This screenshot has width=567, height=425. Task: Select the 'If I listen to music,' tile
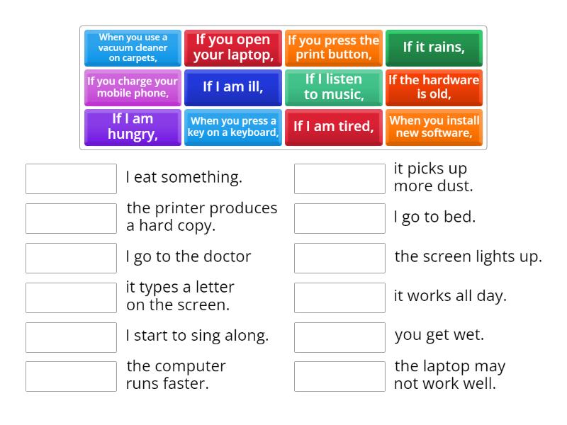(x=333, y=87)
